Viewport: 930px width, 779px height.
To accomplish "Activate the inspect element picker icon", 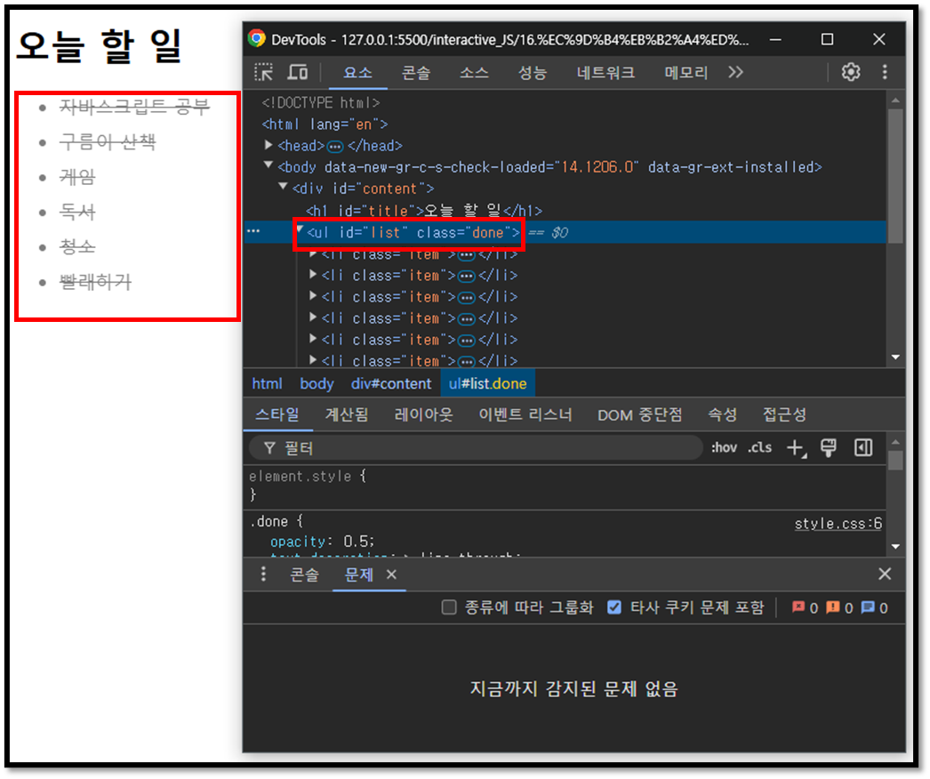I will tap(263, 72).
